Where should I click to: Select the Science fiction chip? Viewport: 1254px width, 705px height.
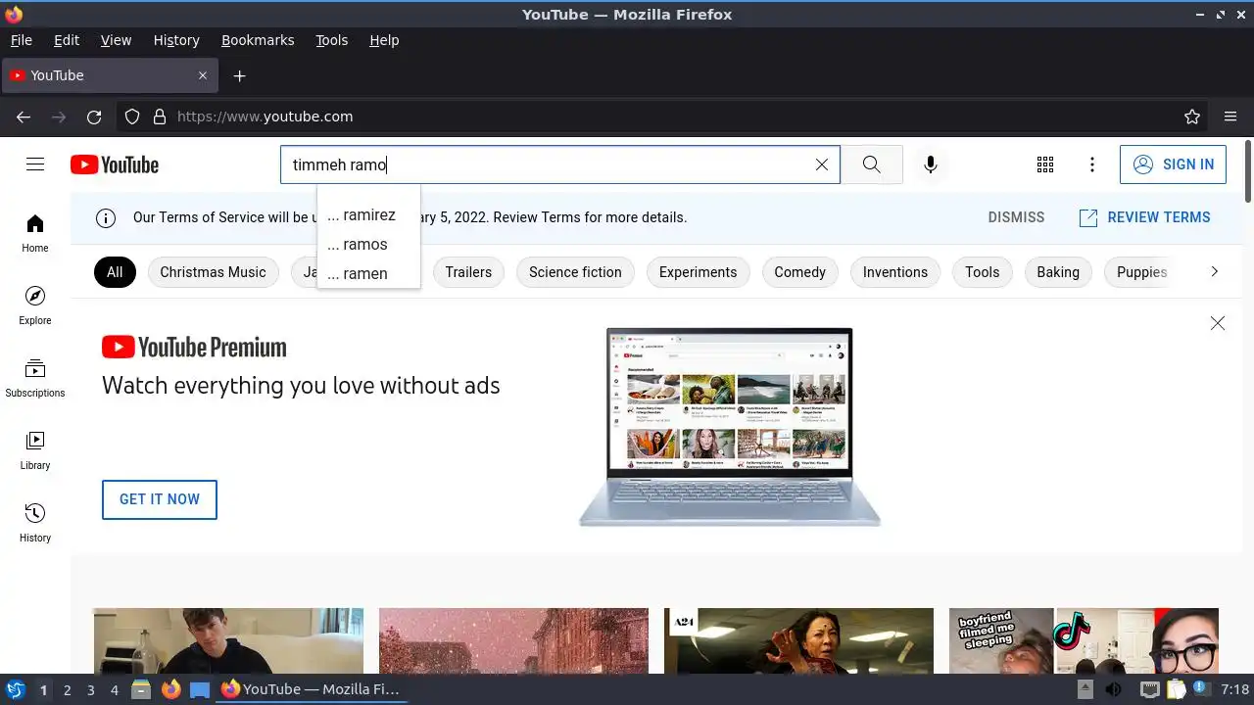pos(575,272)
